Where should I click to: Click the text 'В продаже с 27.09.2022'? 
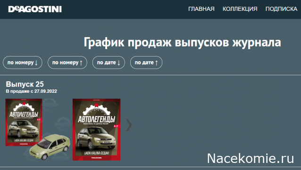(31, 91)
